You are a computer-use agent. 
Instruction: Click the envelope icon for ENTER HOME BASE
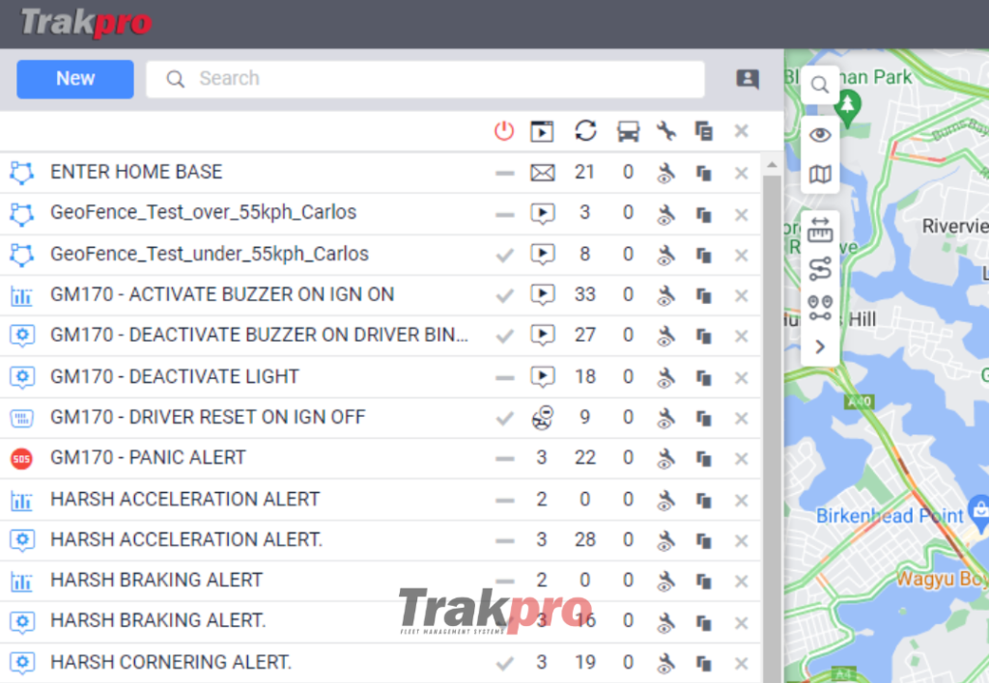(x=543, y=172)
